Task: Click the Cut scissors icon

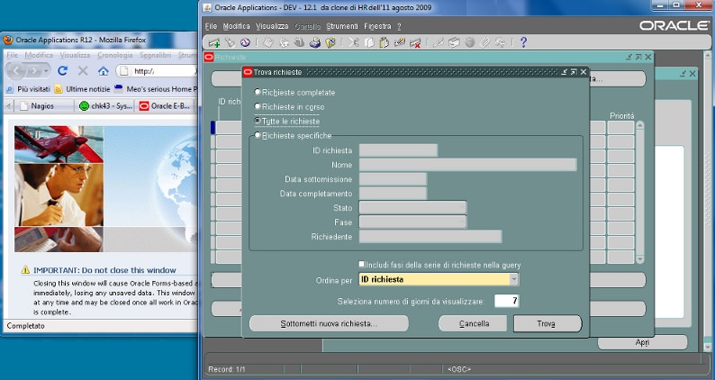Action: point(353,42)
